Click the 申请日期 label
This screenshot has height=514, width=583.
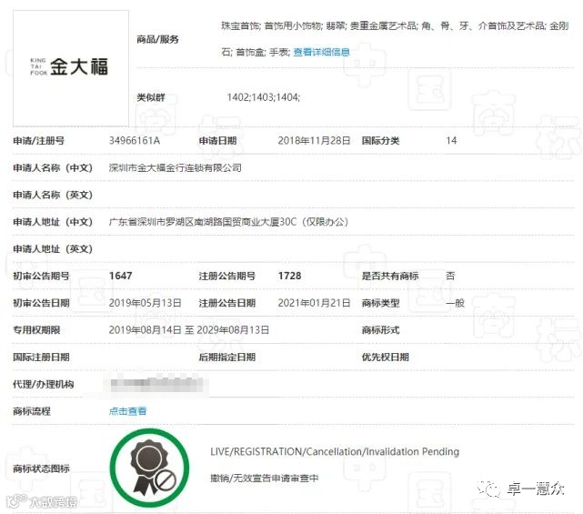(217, 141)
